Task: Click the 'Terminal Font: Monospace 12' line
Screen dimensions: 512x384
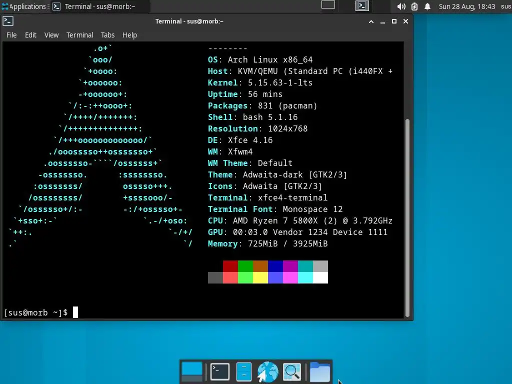Action: (275, 209)
